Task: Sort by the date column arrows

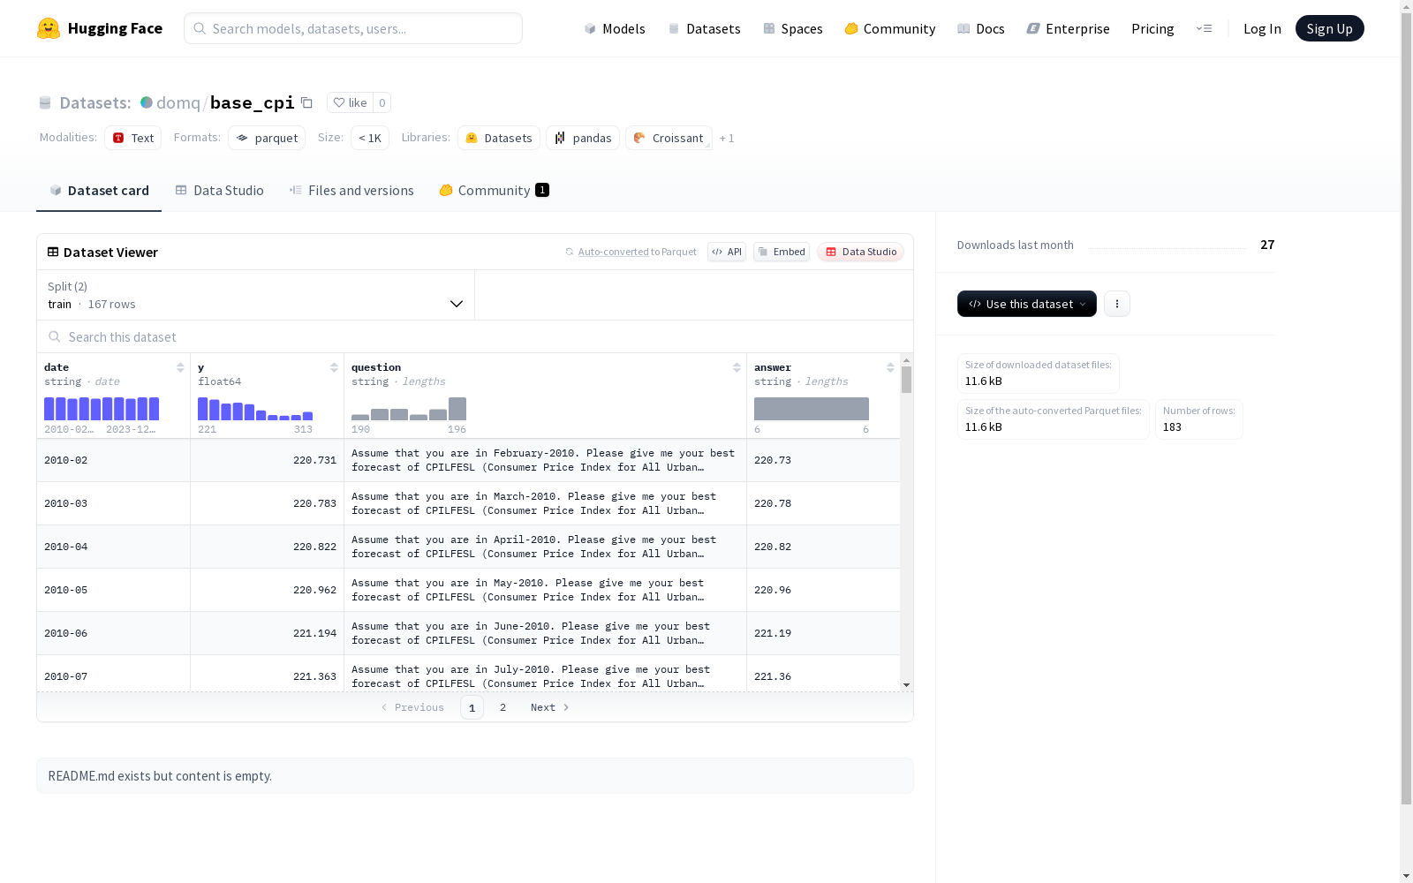Action: pos(180,367)
